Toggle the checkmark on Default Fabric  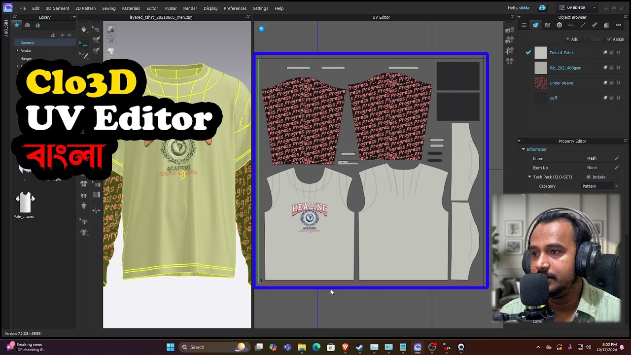pos(528,52)
